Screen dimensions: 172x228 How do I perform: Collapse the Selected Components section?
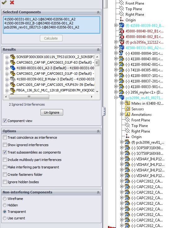[x=98, y=12]
